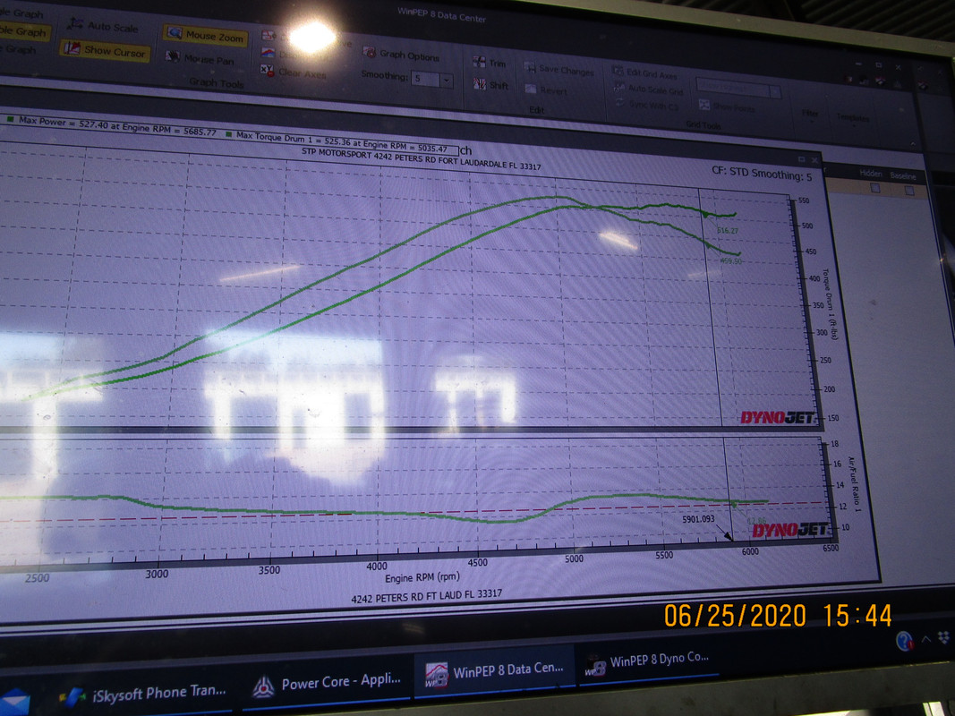Click the cursor marker at 5901.093 RPM

pos(699,519)
